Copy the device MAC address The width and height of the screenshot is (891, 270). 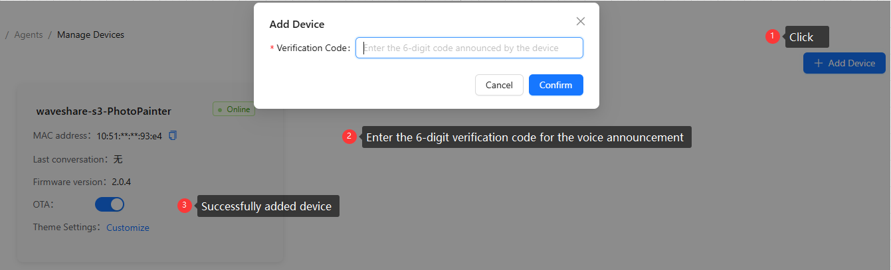click(x=173, y=135)
